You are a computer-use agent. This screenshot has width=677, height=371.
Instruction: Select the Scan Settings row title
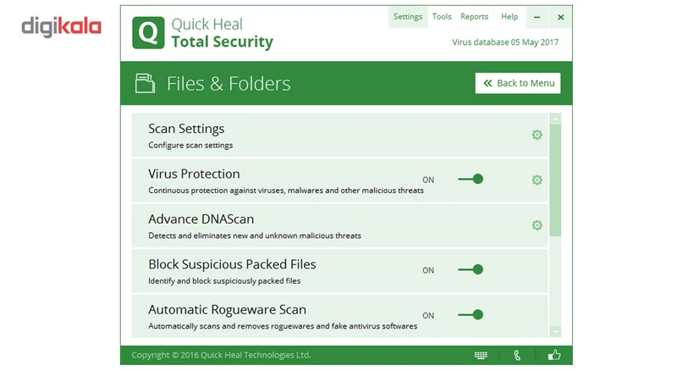point(186,129)
